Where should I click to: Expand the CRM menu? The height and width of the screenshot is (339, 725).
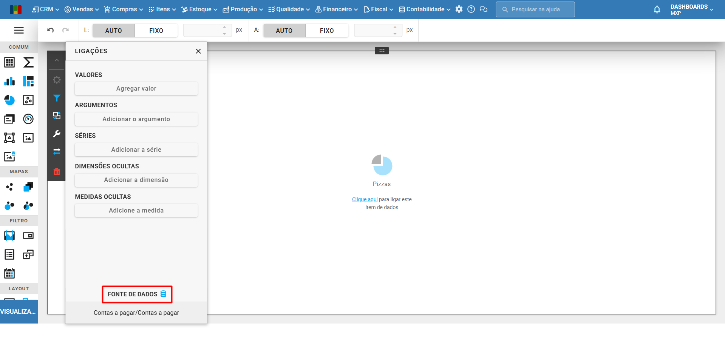point(46,9)
